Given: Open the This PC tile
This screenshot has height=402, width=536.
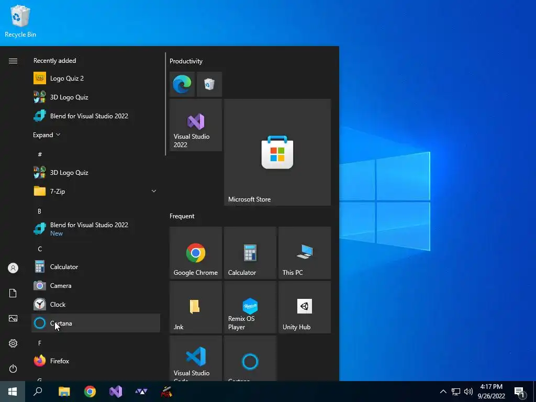Looking at the screenshot, I should pos(305,253).
